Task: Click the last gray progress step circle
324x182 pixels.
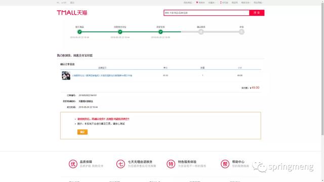Action: (x=241, y=32)
